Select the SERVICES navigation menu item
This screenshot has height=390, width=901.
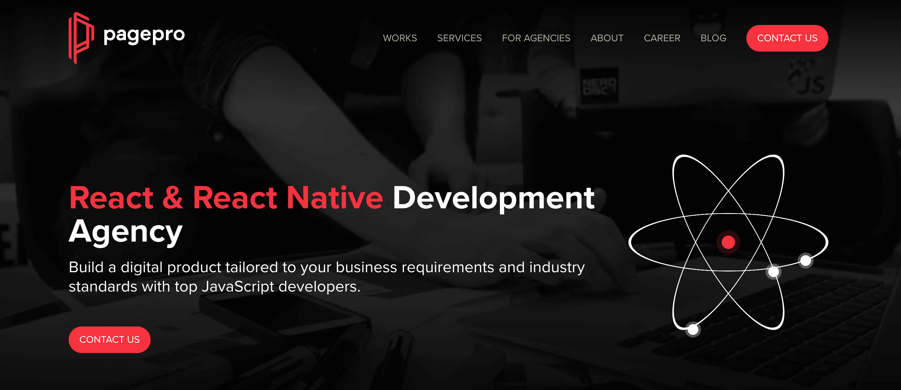pos(459,38)
